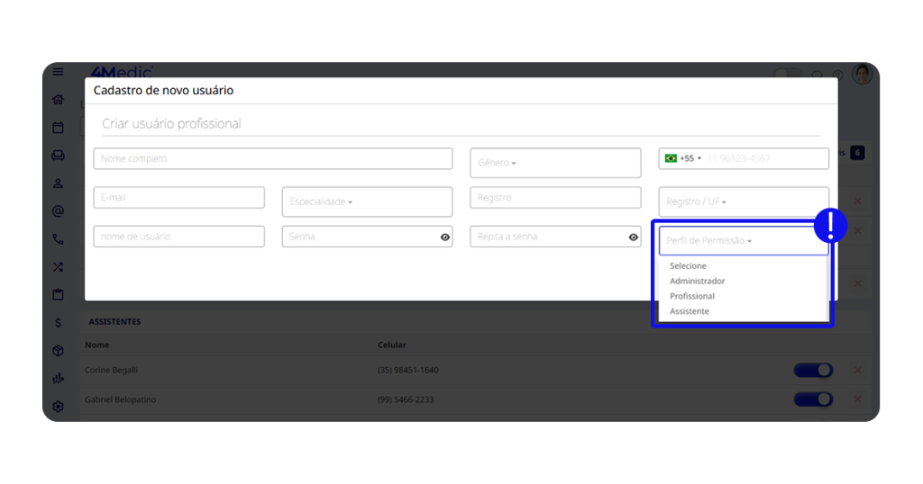
Task: Select Administrador from the permission list
Action: click(x=697, y=281)
